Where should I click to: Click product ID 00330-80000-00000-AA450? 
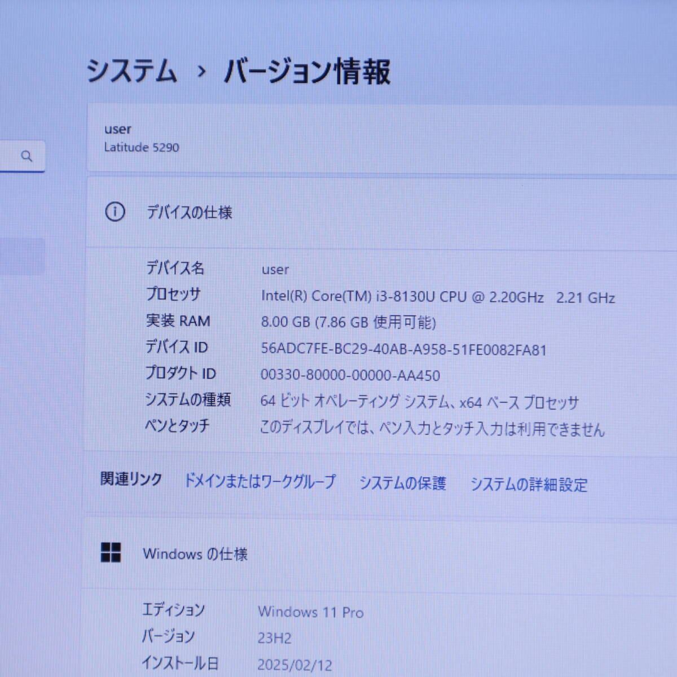click(350, 375)
